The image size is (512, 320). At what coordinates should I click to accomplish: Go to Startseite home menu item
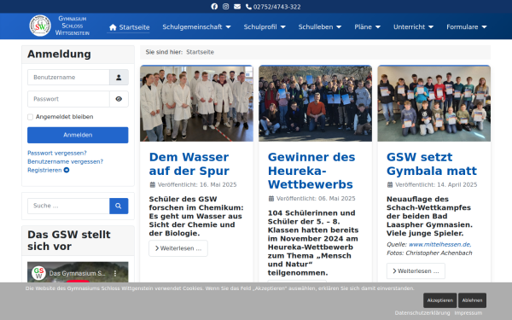(x=130, y=27)
